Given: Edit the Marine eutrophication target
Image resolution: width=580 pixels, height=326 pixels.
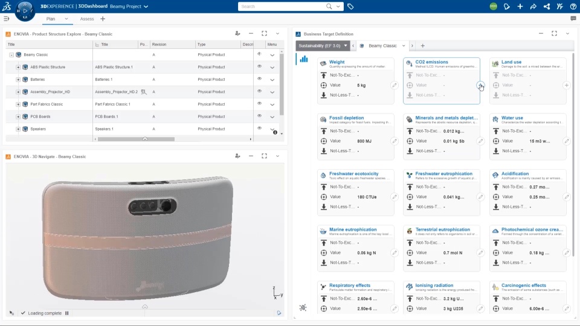Looking at the screenshot, I should (x=395, y=253).
